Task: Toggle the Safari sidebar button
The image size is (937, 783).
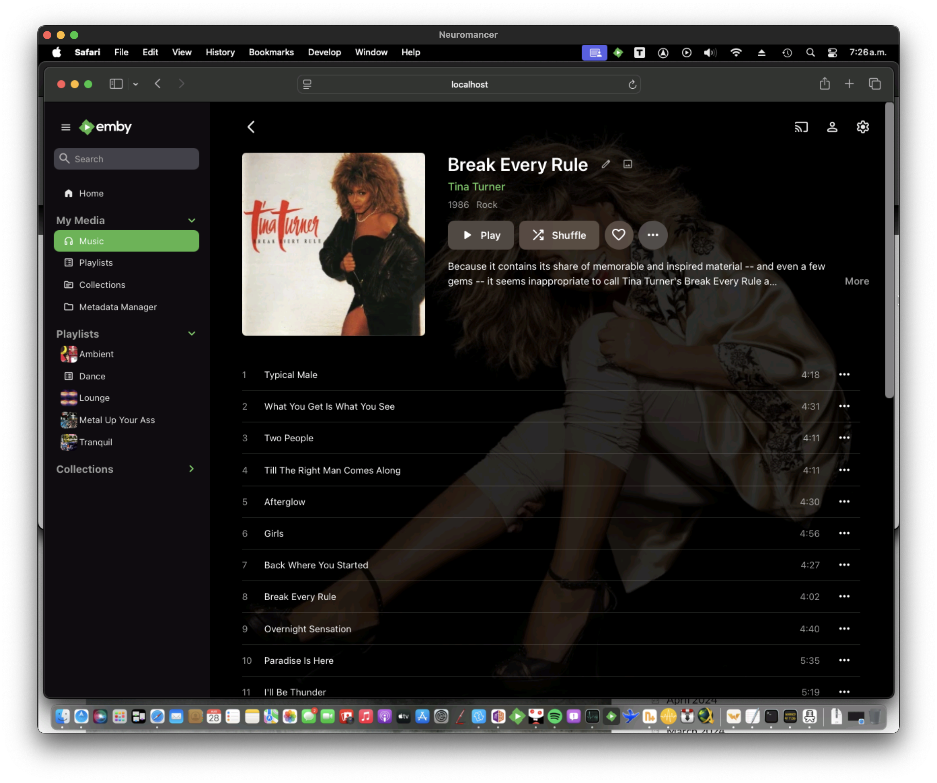Action: (x=116, y=84)
